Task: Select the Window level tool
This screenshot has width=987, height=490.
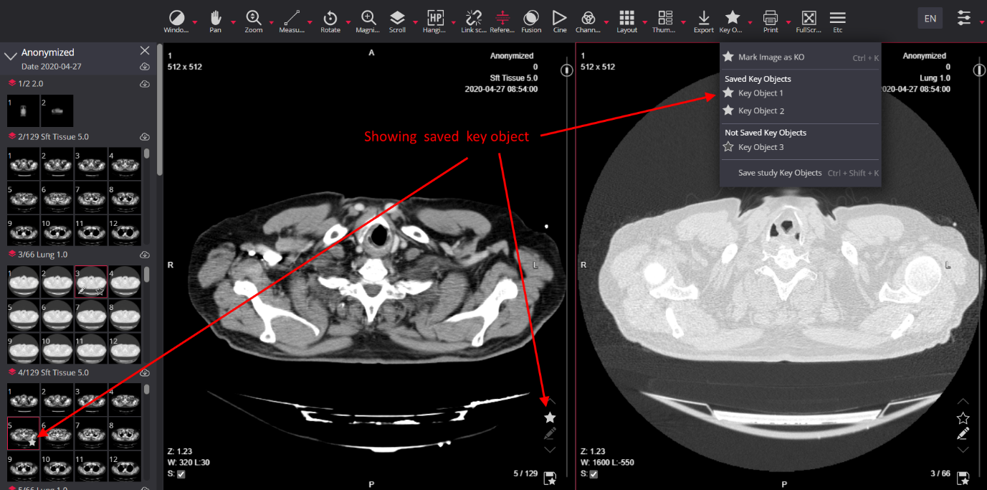Action: [x=176, y=18]
